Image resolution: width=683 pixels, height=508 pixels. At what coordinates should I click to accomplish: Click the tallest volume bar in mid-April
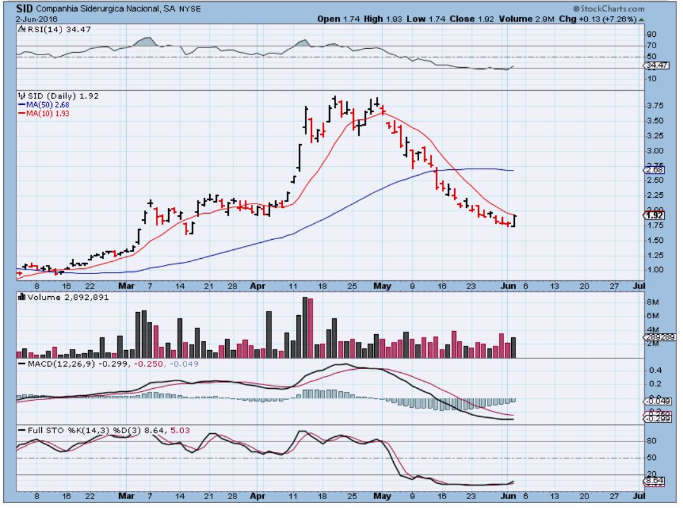click(305, 328)
